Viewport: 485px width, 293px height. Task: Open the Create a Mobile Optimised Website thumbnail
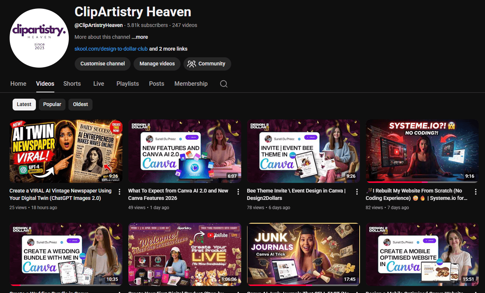coord(422,254)
